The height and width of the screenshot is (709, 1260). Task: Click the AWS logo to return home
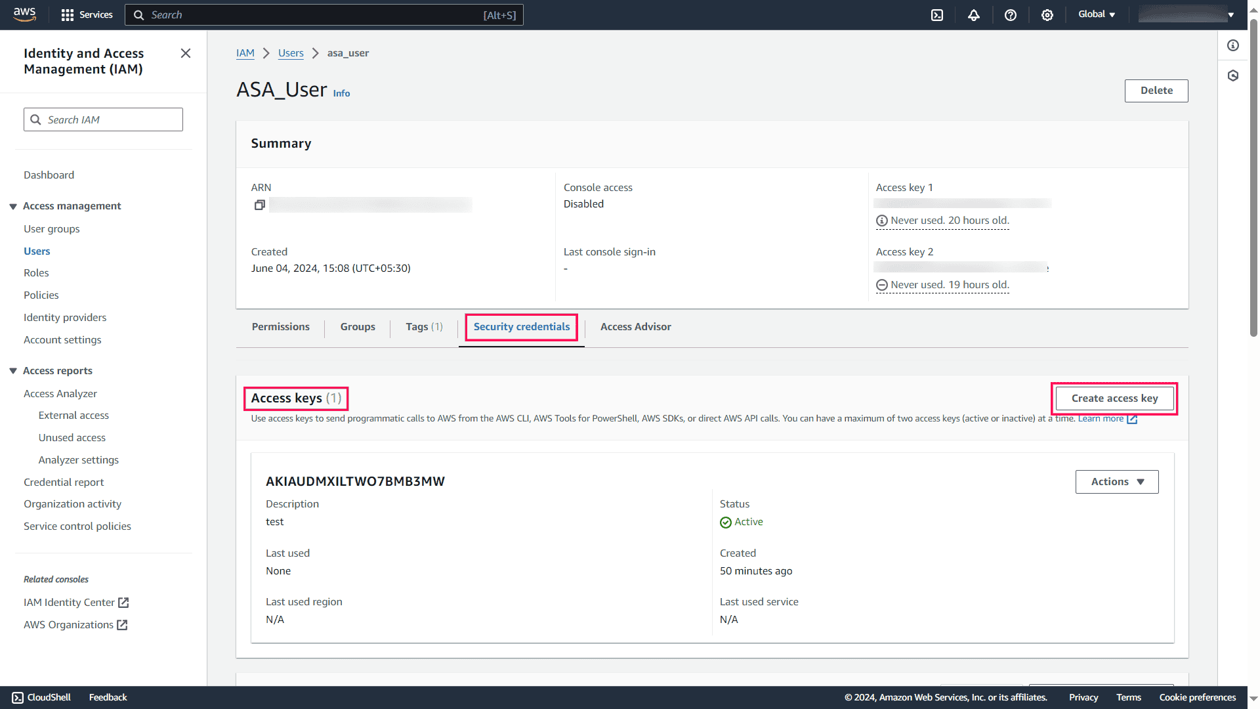[x=24, y=14]
